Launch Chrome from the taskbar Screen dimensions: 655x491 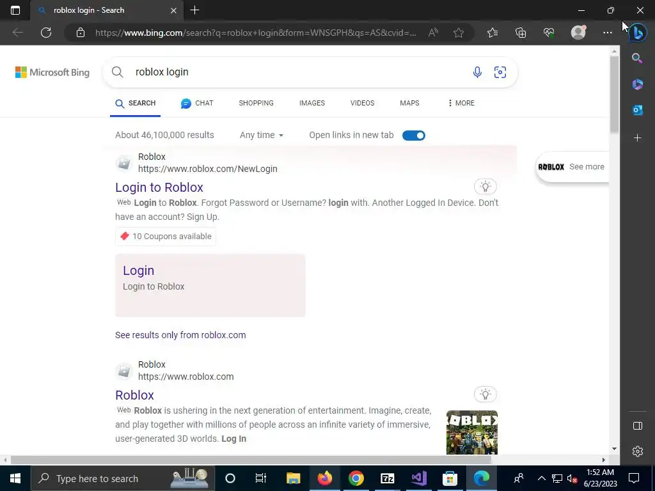pos(356,478)
